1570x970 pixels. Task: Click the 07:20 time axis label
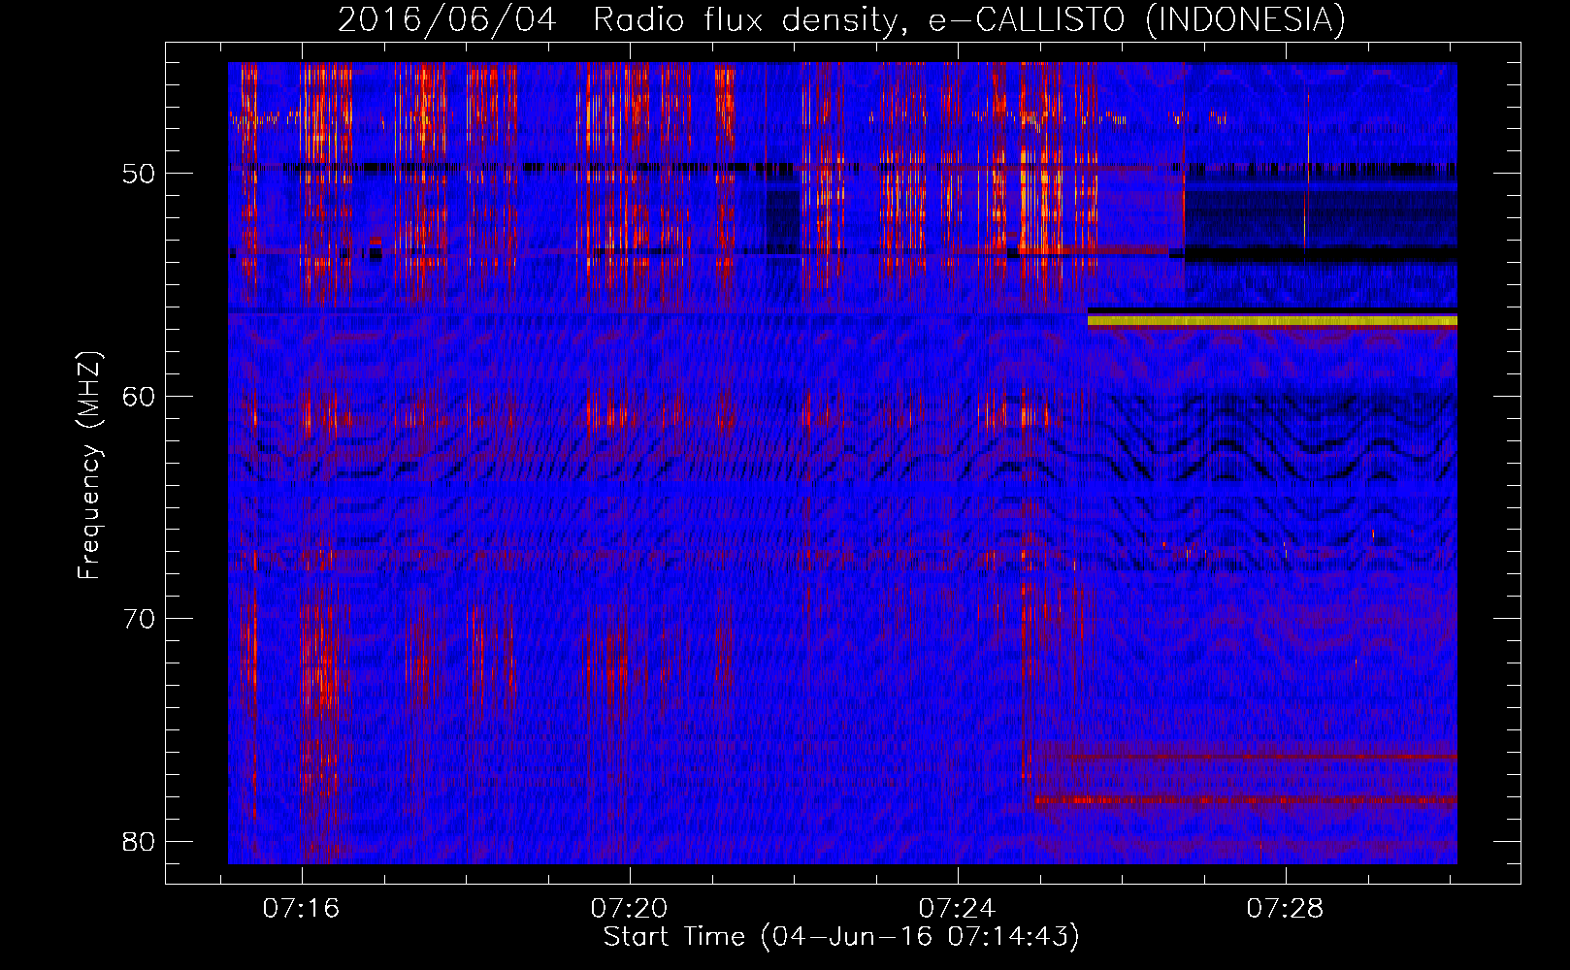(x=630, y=909)
